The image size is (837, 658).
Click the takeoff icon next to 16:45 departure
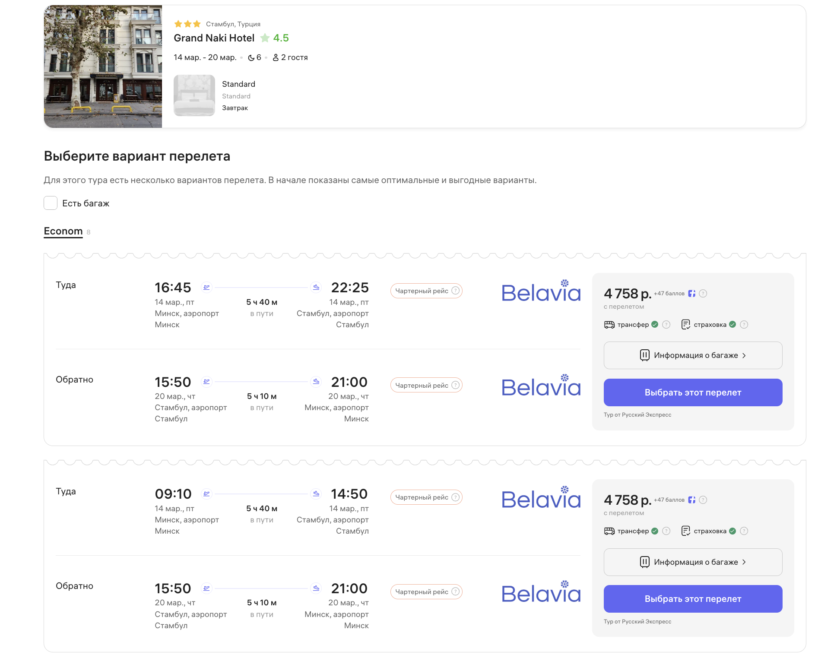click(x=206, y=287)
